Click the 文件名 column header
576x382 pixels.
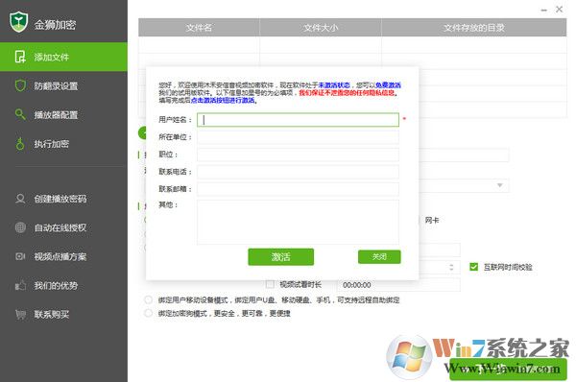pyautogui.click(x=199, y=28)
